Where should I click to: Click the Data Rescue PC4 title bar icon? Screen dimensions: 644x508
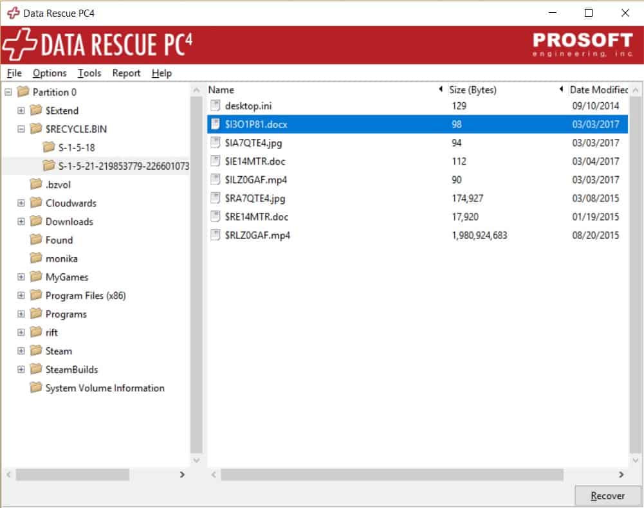point(13,13)
